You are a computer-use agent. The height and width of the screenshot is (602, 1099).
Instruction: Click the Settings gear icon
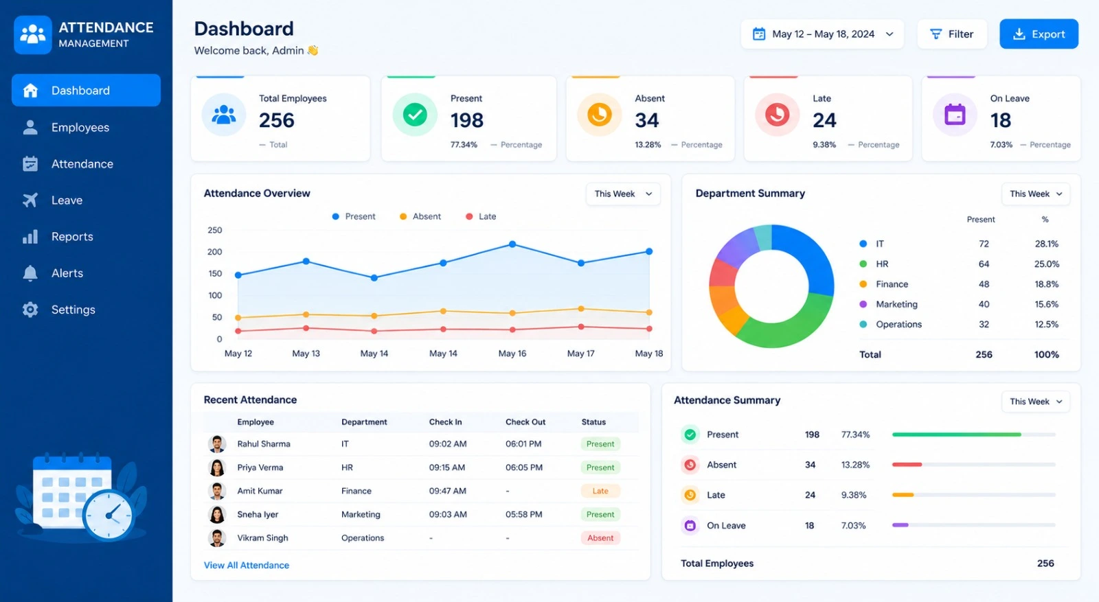pyautogui.click(x=30, y=310)
